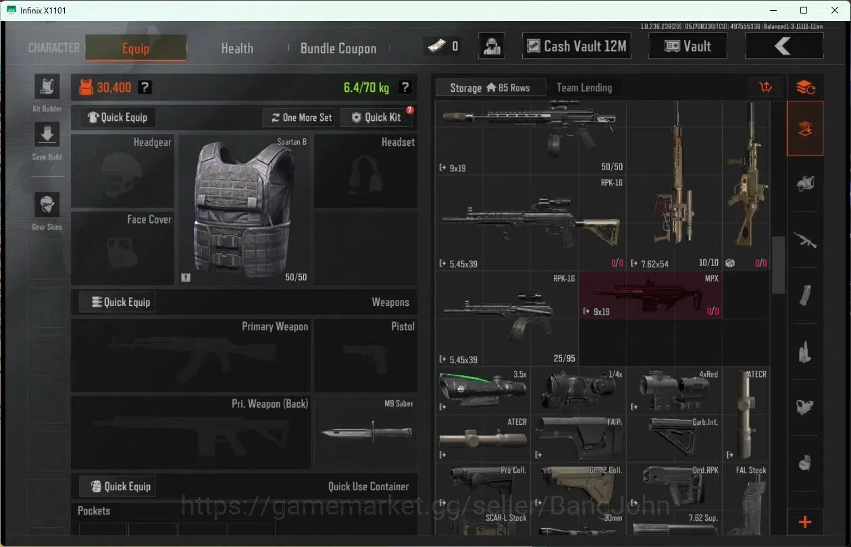Select the Ded.RPK stock item
The height and width of the screenshot is (547, 851).
674,486
